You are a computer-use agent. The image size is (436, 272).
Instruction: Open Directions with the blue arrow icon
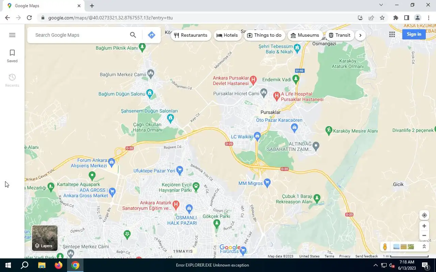[152, 35]
